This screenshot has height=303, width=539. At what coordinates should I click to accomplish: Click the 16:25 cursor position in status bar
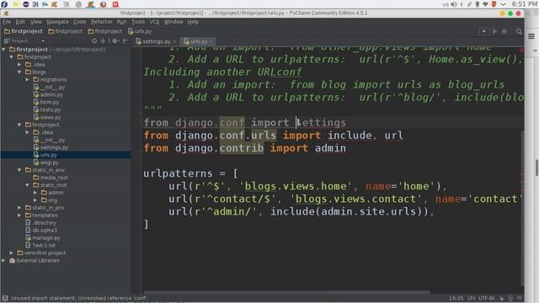coord(456,299)
